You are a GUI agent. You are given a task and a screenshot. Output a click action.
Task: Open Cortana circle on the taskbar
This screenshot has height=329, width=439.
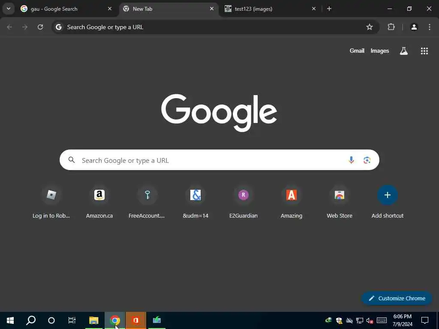(x=51, y=320)
